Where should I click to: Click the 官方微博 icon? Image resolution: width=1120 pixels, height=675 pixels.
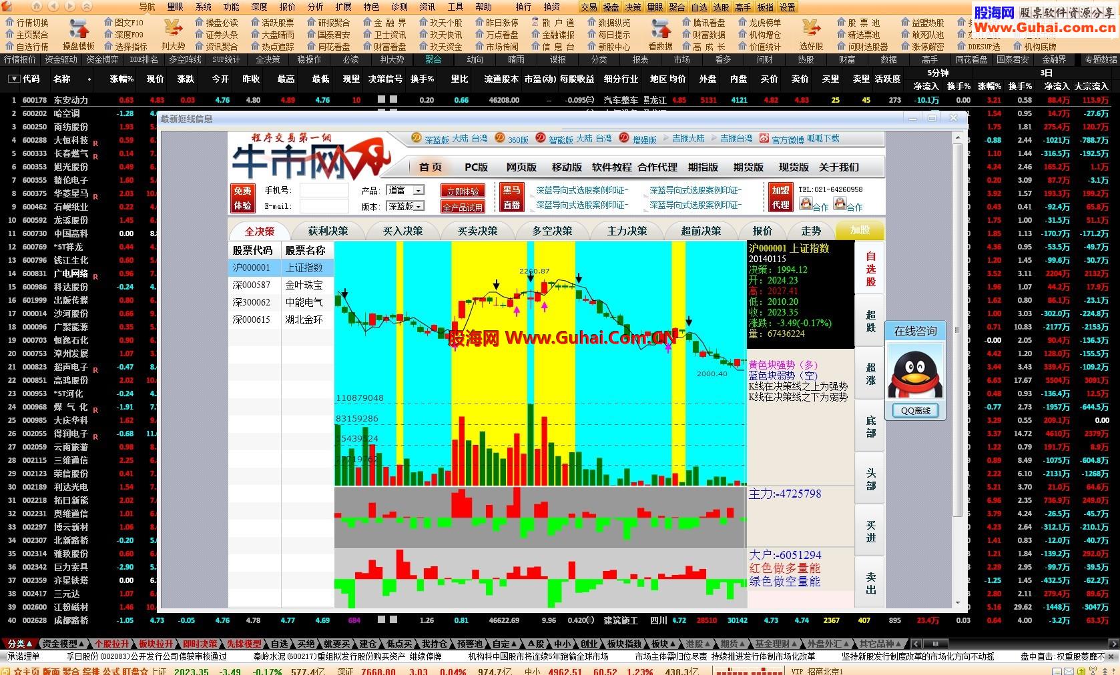click(764, 139)
